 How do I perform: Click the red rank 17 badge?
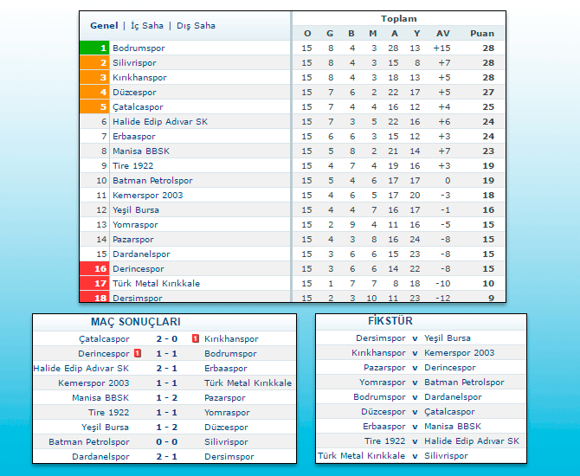(x=93, y=284)
